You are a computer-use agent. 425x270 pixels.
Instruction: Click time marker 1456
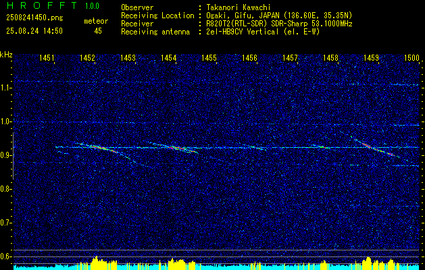click(x=249, y=57)
